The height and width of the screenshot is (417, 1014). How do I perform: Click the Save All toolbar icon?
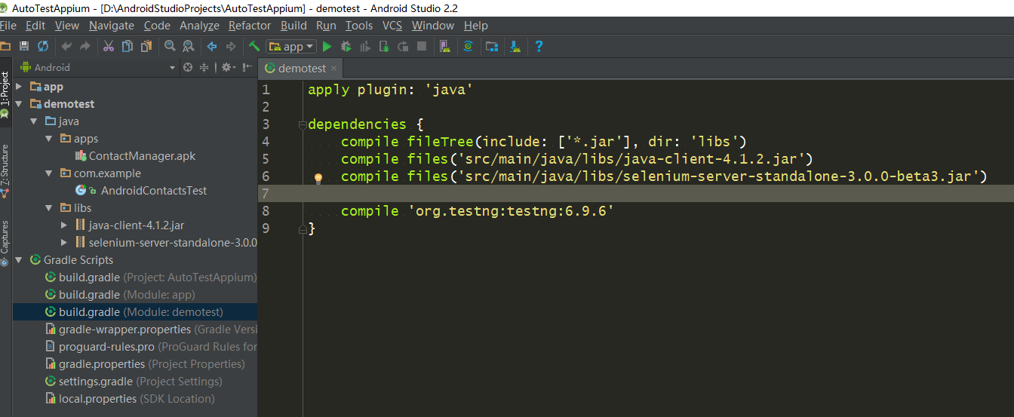coord(24,46)
